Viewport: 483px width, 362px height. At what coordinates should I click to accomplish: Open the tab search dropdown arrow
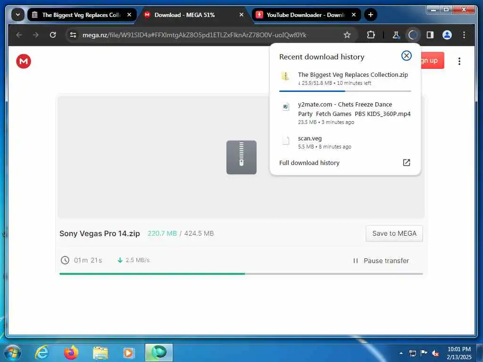click(18, 15)
